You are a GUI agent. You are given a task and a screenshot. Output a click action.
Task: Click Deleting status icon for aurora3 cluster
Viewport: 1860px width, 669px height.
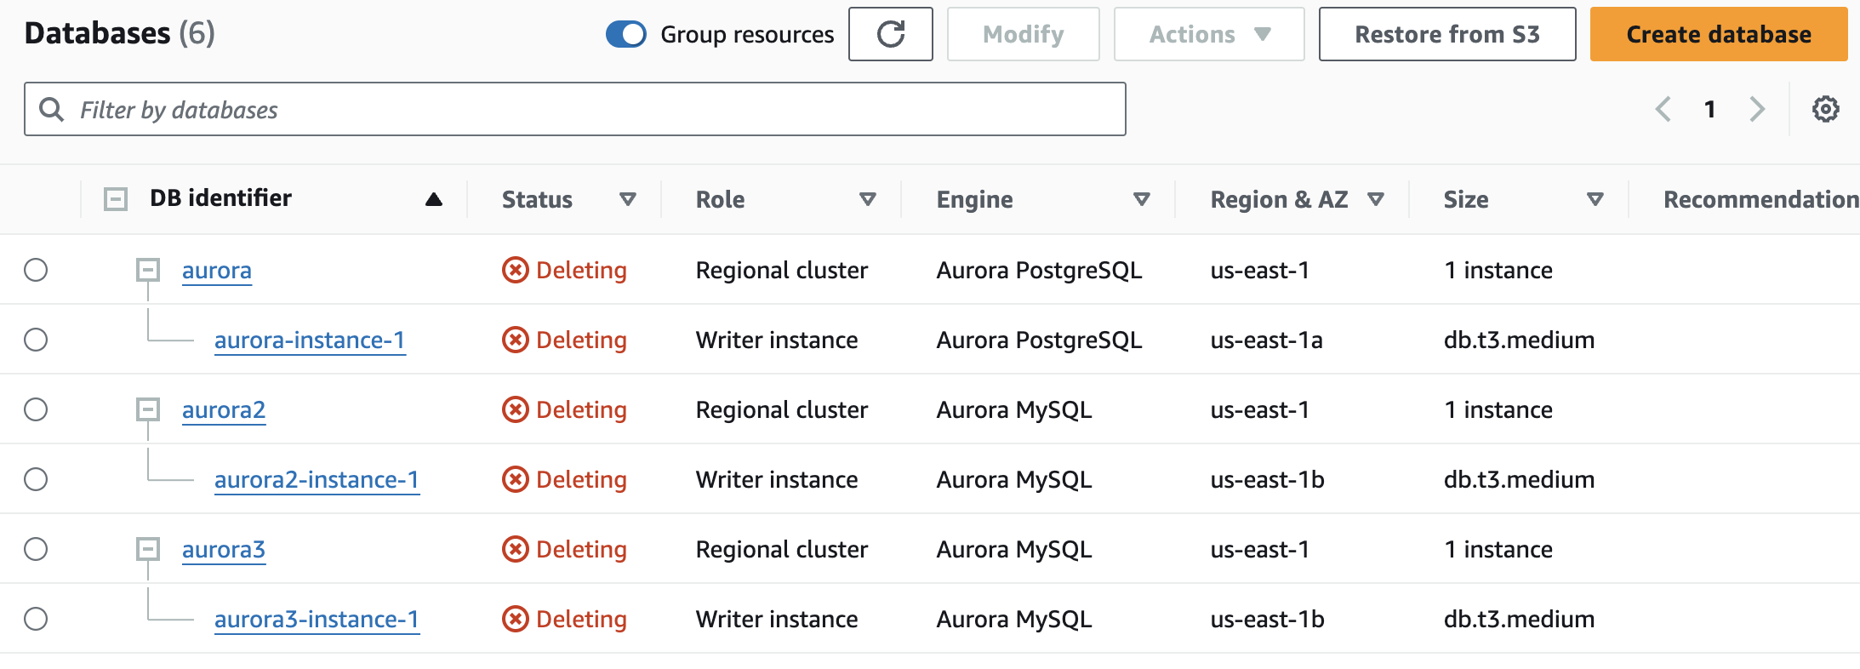(x=515, y=549)
